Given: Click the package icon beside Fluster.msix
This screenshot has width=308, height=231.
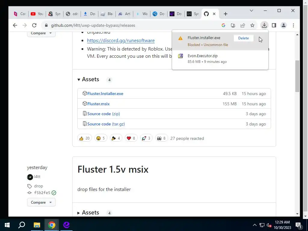Looking at the screenshot, I should click(x=85, y=103).
